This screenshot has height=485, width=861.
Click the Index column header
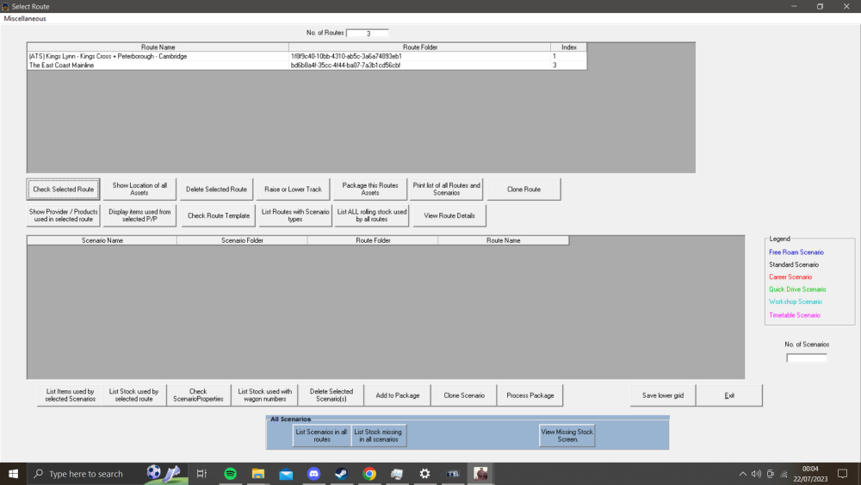click(569, 47)
